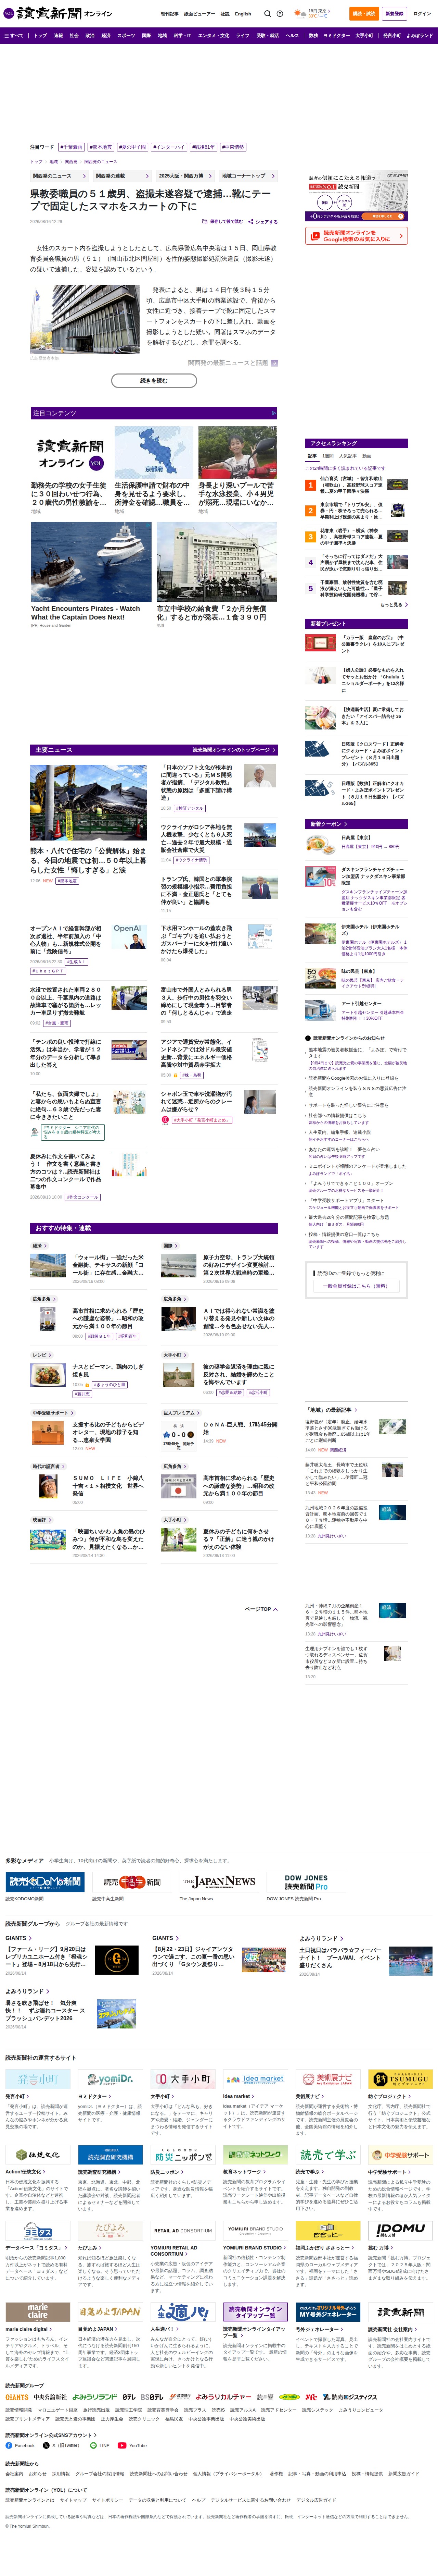Switch the access ranking to the 人気記事 tab

pyautogui.click(x=348, y=456)
